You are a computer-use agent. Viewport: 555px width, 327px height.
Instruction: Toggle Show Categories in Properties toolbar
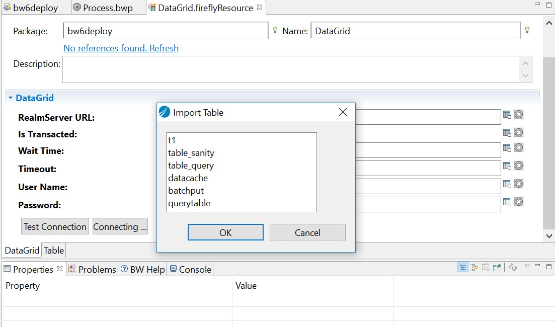point(462,268)
